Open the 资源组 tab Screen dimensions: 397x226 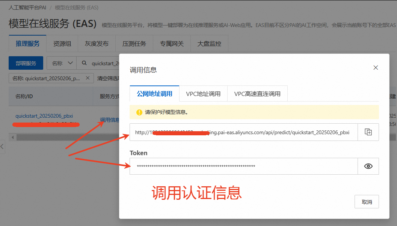coord(62,43)
